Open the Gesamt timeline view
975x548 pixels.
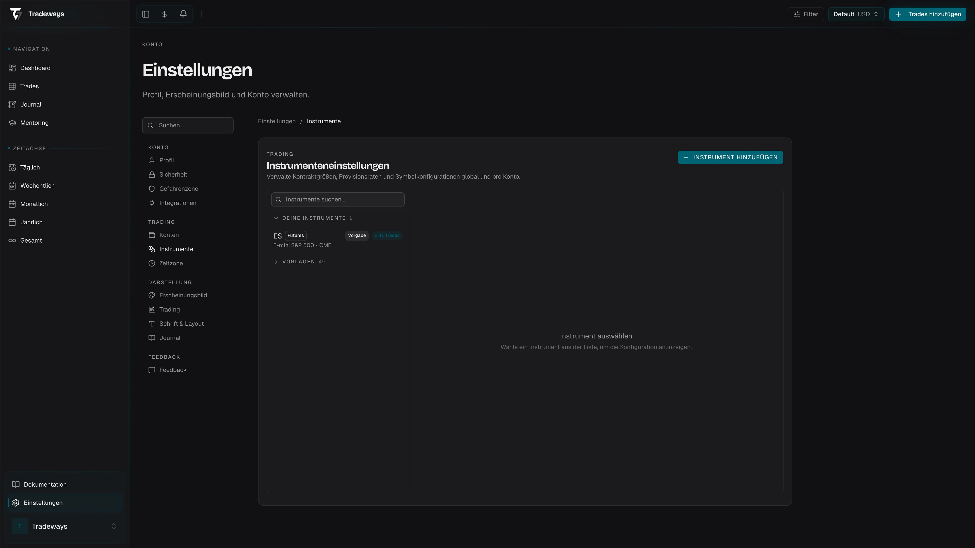click(31, 241)
